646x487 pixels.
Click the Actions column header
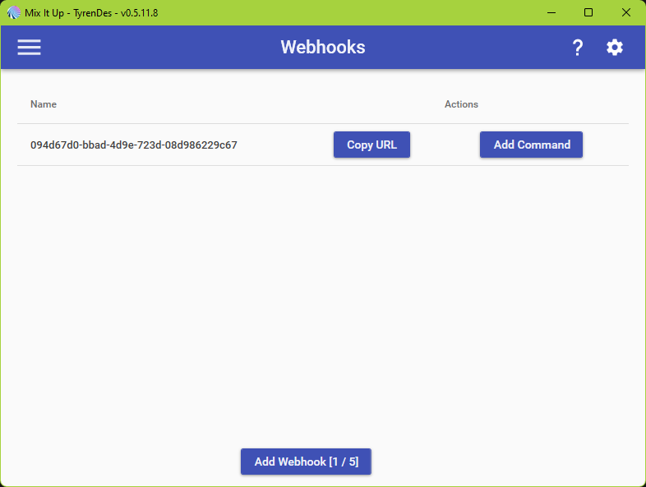461,104
